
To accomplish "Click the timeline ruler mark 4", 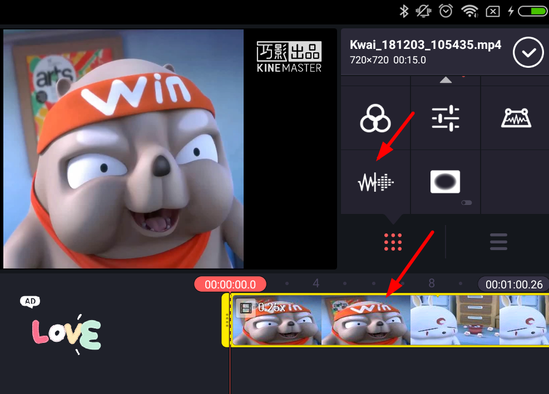I will pos(316,283).
